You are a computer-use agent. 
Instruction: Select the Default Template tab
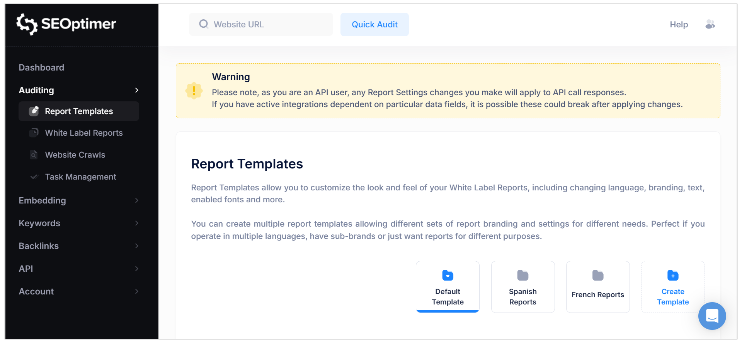click(x=448, y=287)
